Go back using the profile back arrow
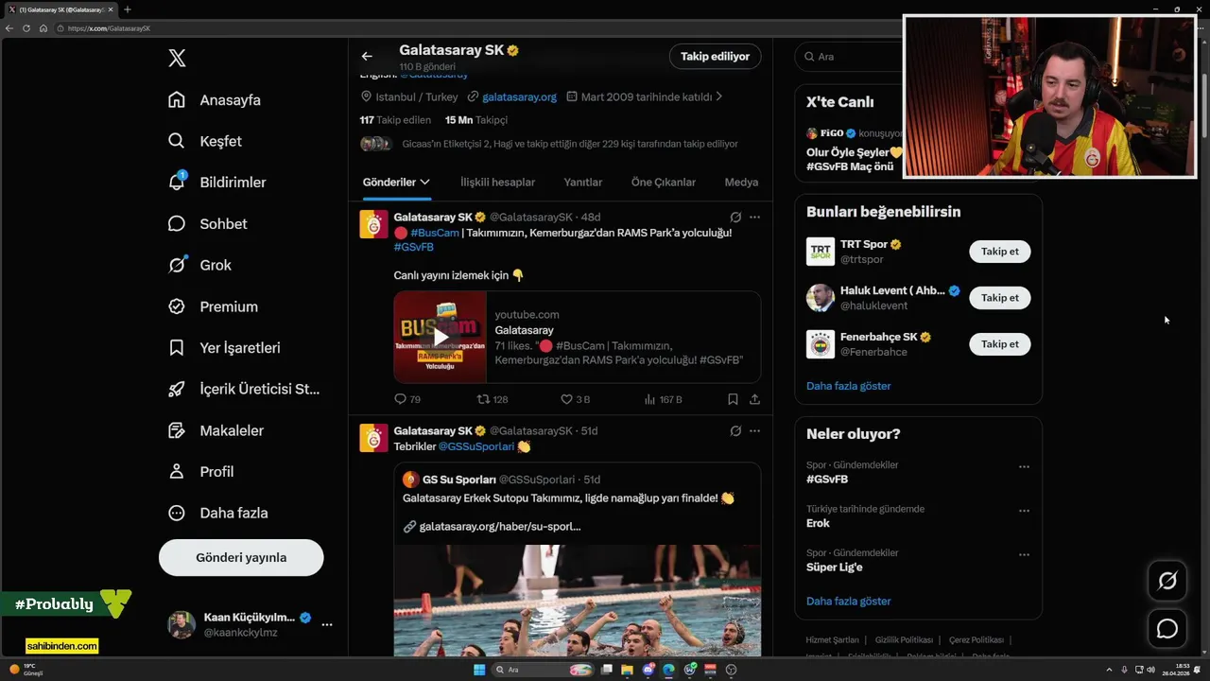This screenshot has width=1210, height=681. click(367, 56)
